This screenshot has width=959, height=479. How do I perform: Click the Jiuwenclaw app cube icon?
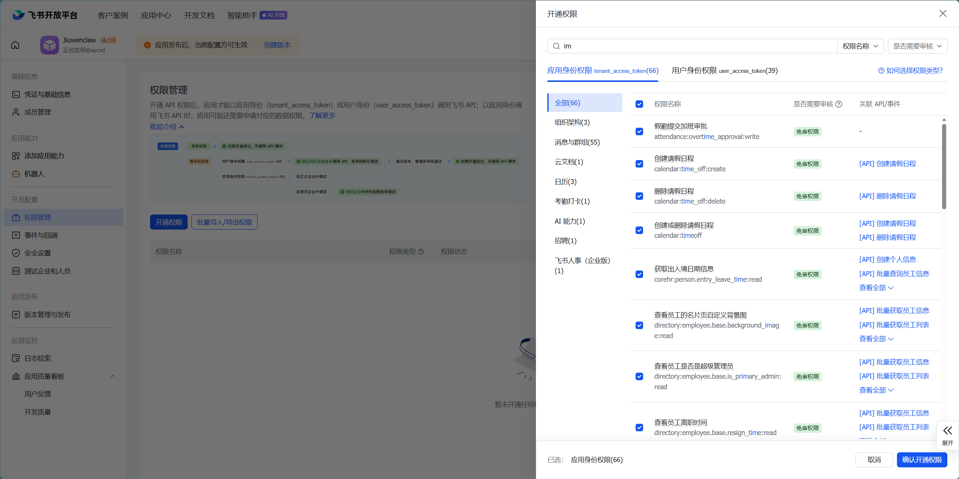50,45
